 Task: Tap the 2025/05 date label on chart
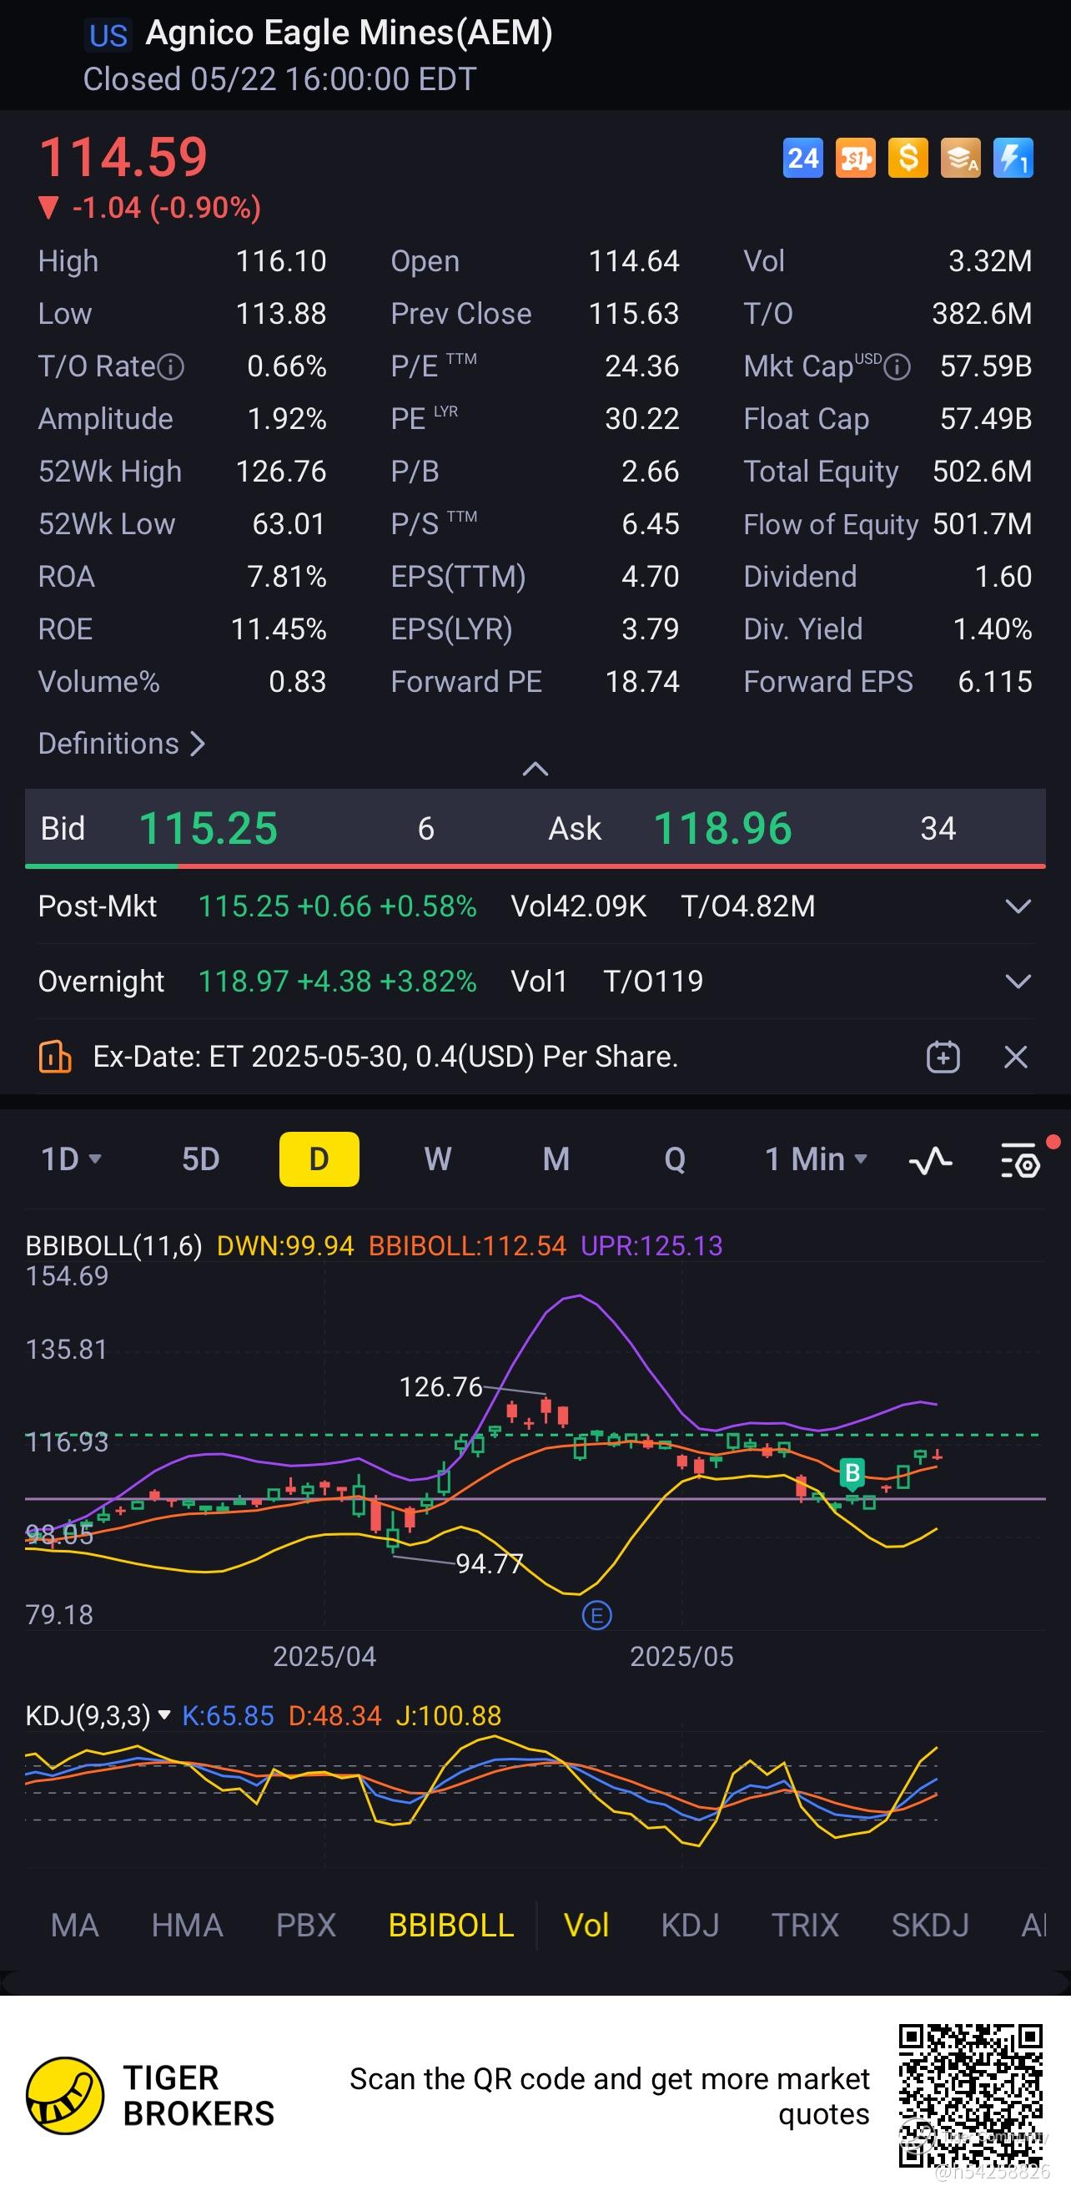(681, 1656)
